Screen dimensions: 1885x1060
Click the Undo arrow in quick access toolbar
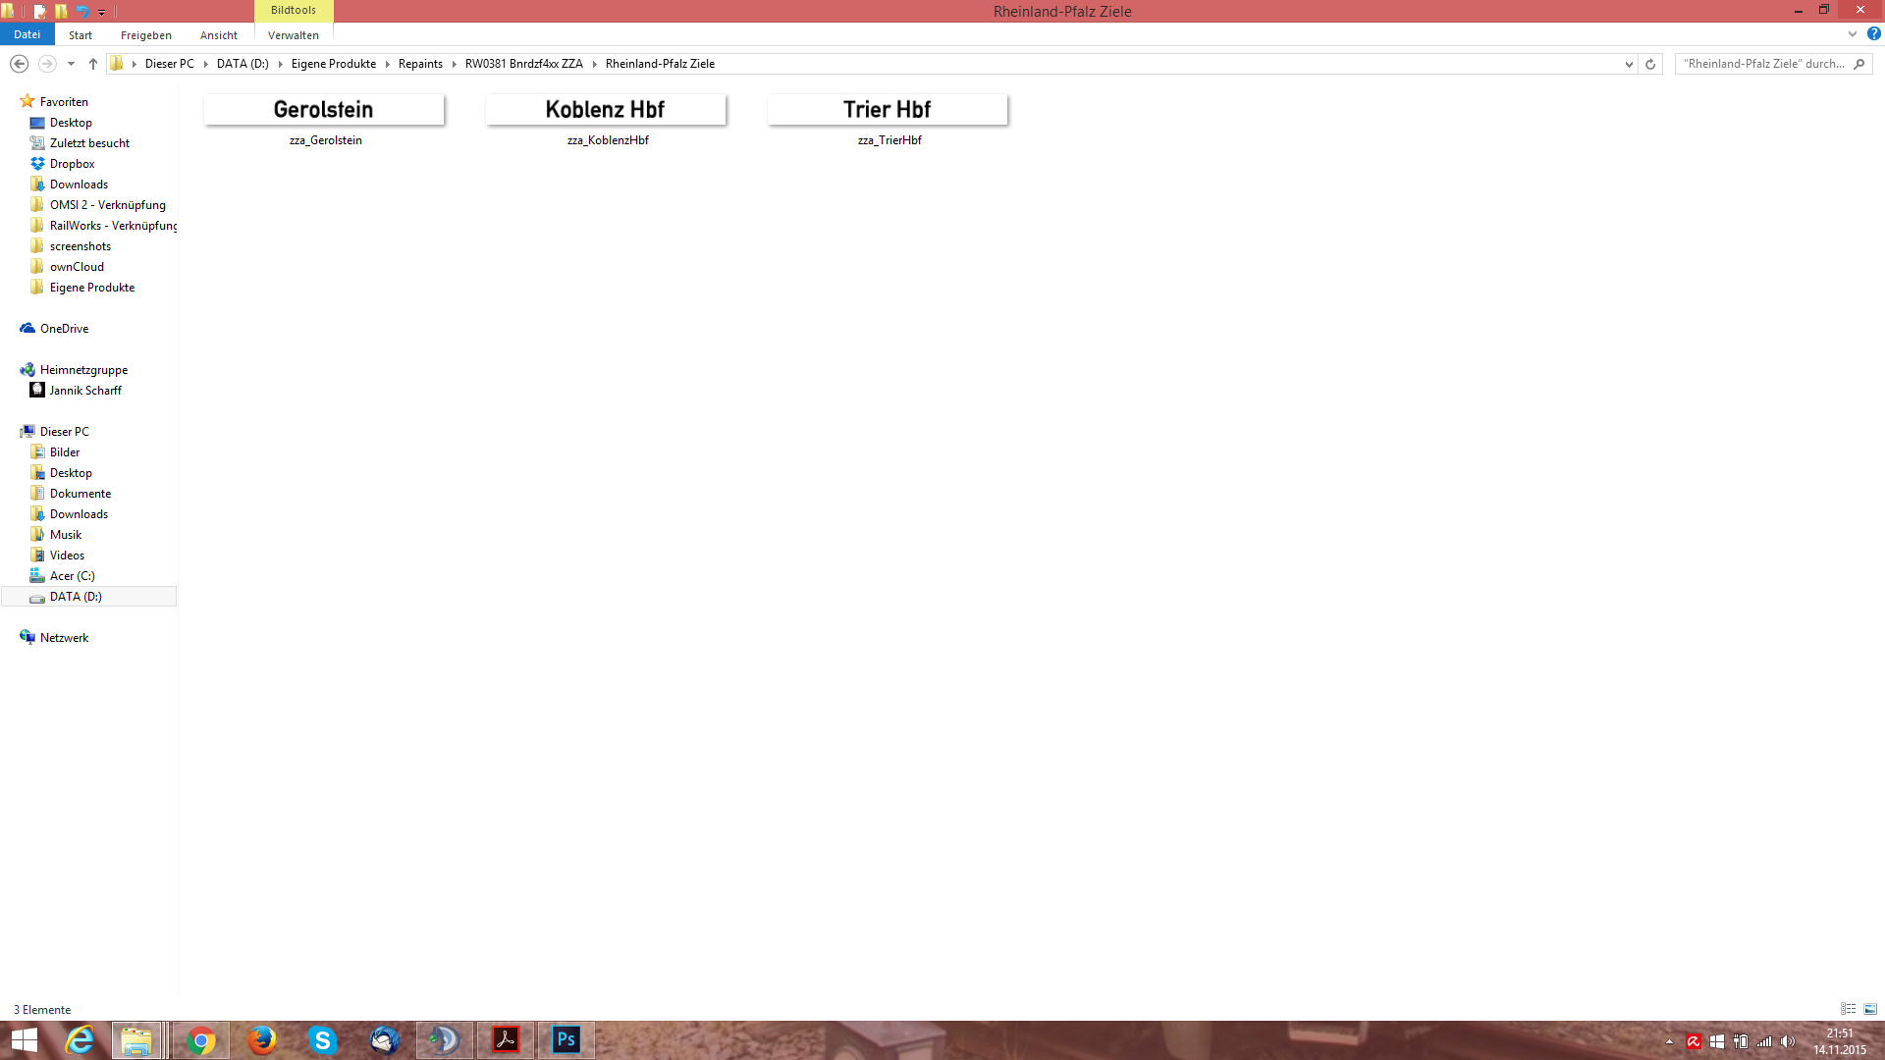82,11
